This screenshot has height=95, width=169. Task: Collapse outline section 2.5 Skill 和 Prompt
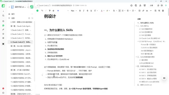click(x=138, y=41)
